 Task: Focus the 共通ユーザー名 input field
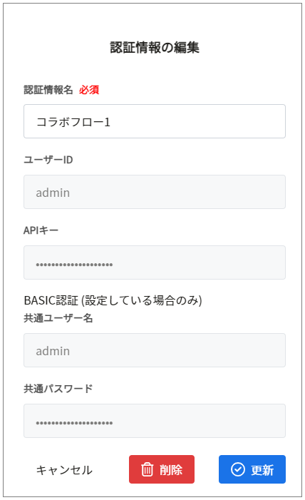[x=155, y=350]
